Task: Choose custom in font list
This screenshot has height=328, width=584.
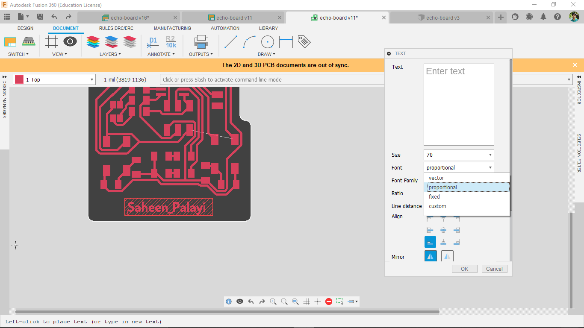Action: tap(467, 206)
